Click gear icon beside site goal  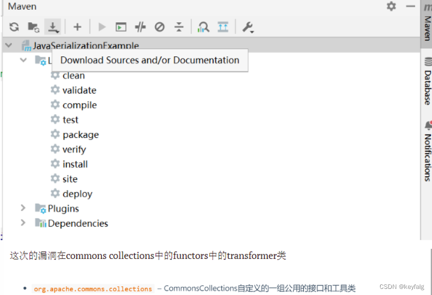point(55,178)
